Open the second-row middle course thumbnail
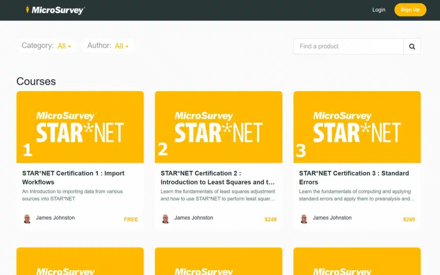Screen dimensions: 440x275 pyautogui.click(x=218, y=261)
